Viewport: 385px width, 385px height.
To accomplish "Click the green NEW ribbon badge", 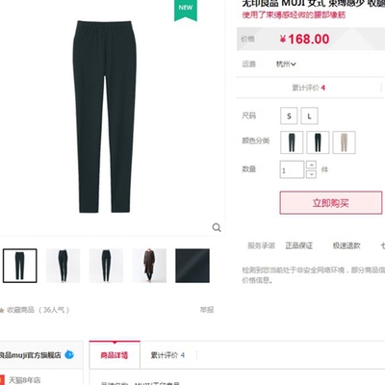I will pyautogui.click(x=186, y=10).
